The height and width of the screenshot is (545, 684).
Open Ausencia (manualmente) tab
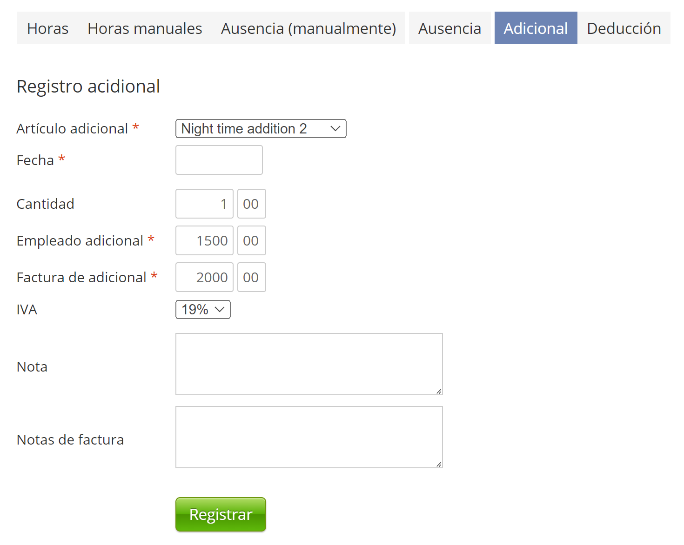pos(308,28)
